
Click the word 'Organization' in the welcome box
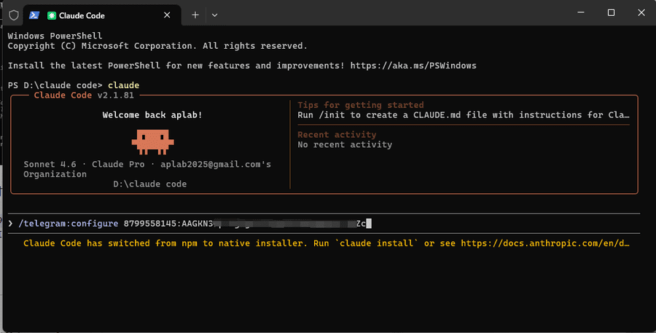tap(55, 174)
